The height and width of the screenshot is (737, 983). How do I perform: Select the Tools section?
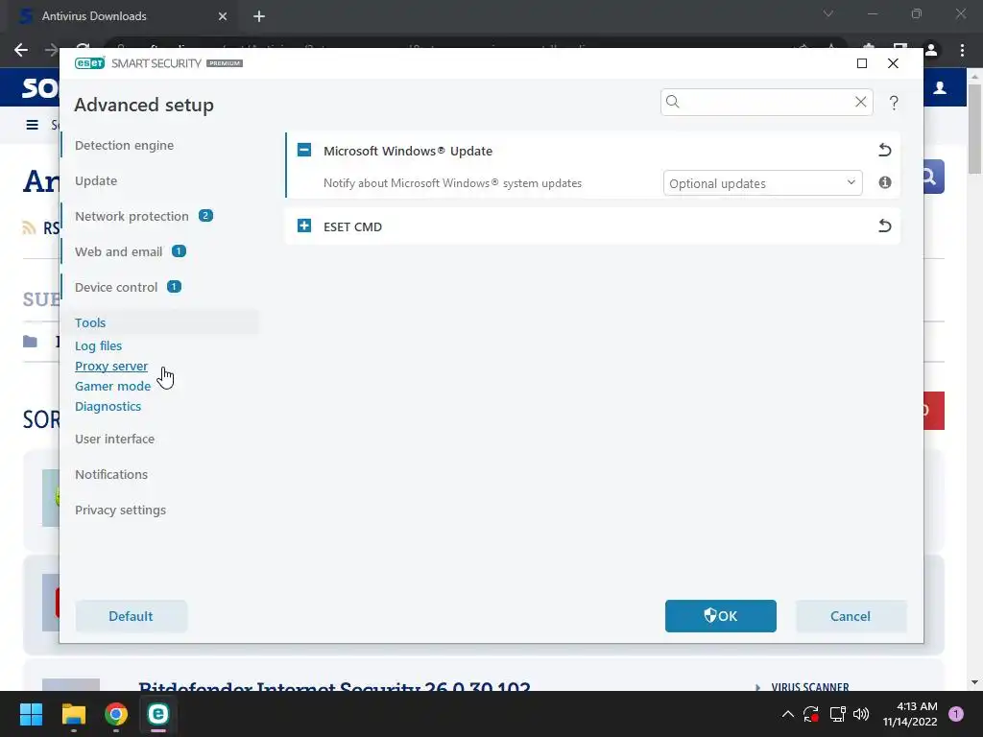click(x=90, y=322)
